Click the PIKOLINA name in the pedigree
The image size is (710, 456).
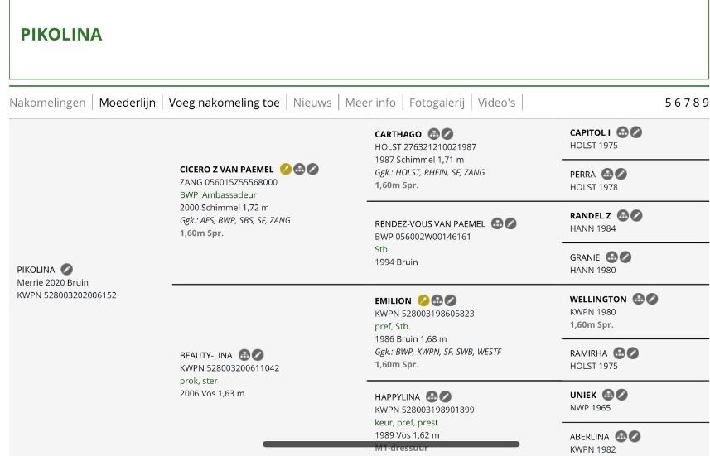36,270
